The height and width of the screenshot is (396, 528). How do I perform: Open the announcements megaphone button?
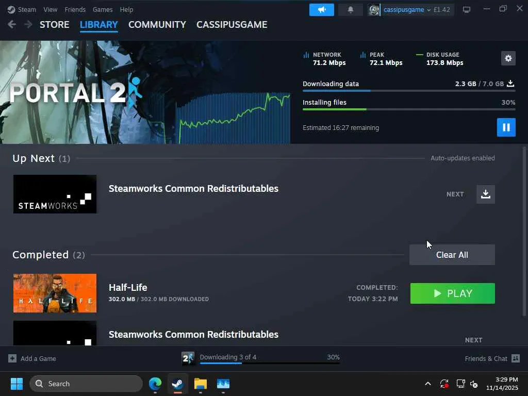pos(322,10)
